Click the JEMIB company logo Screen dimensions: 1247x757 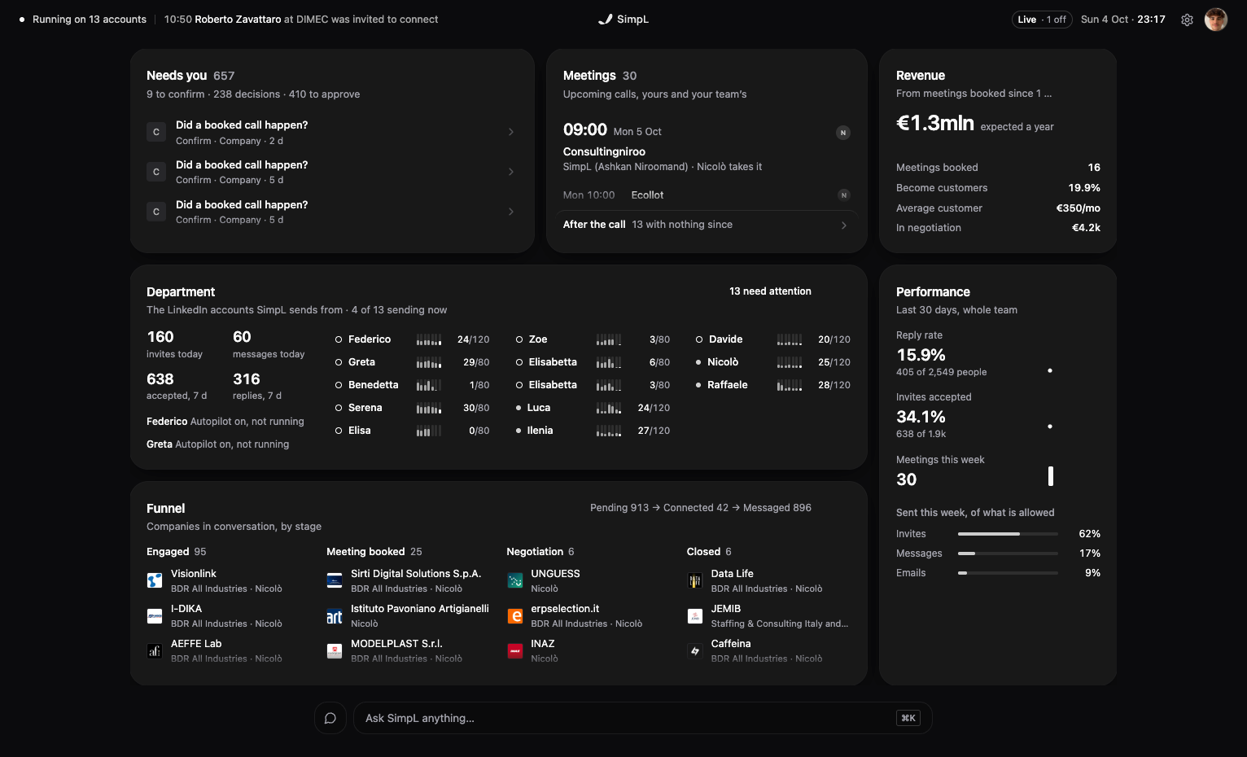pos(695,616)
